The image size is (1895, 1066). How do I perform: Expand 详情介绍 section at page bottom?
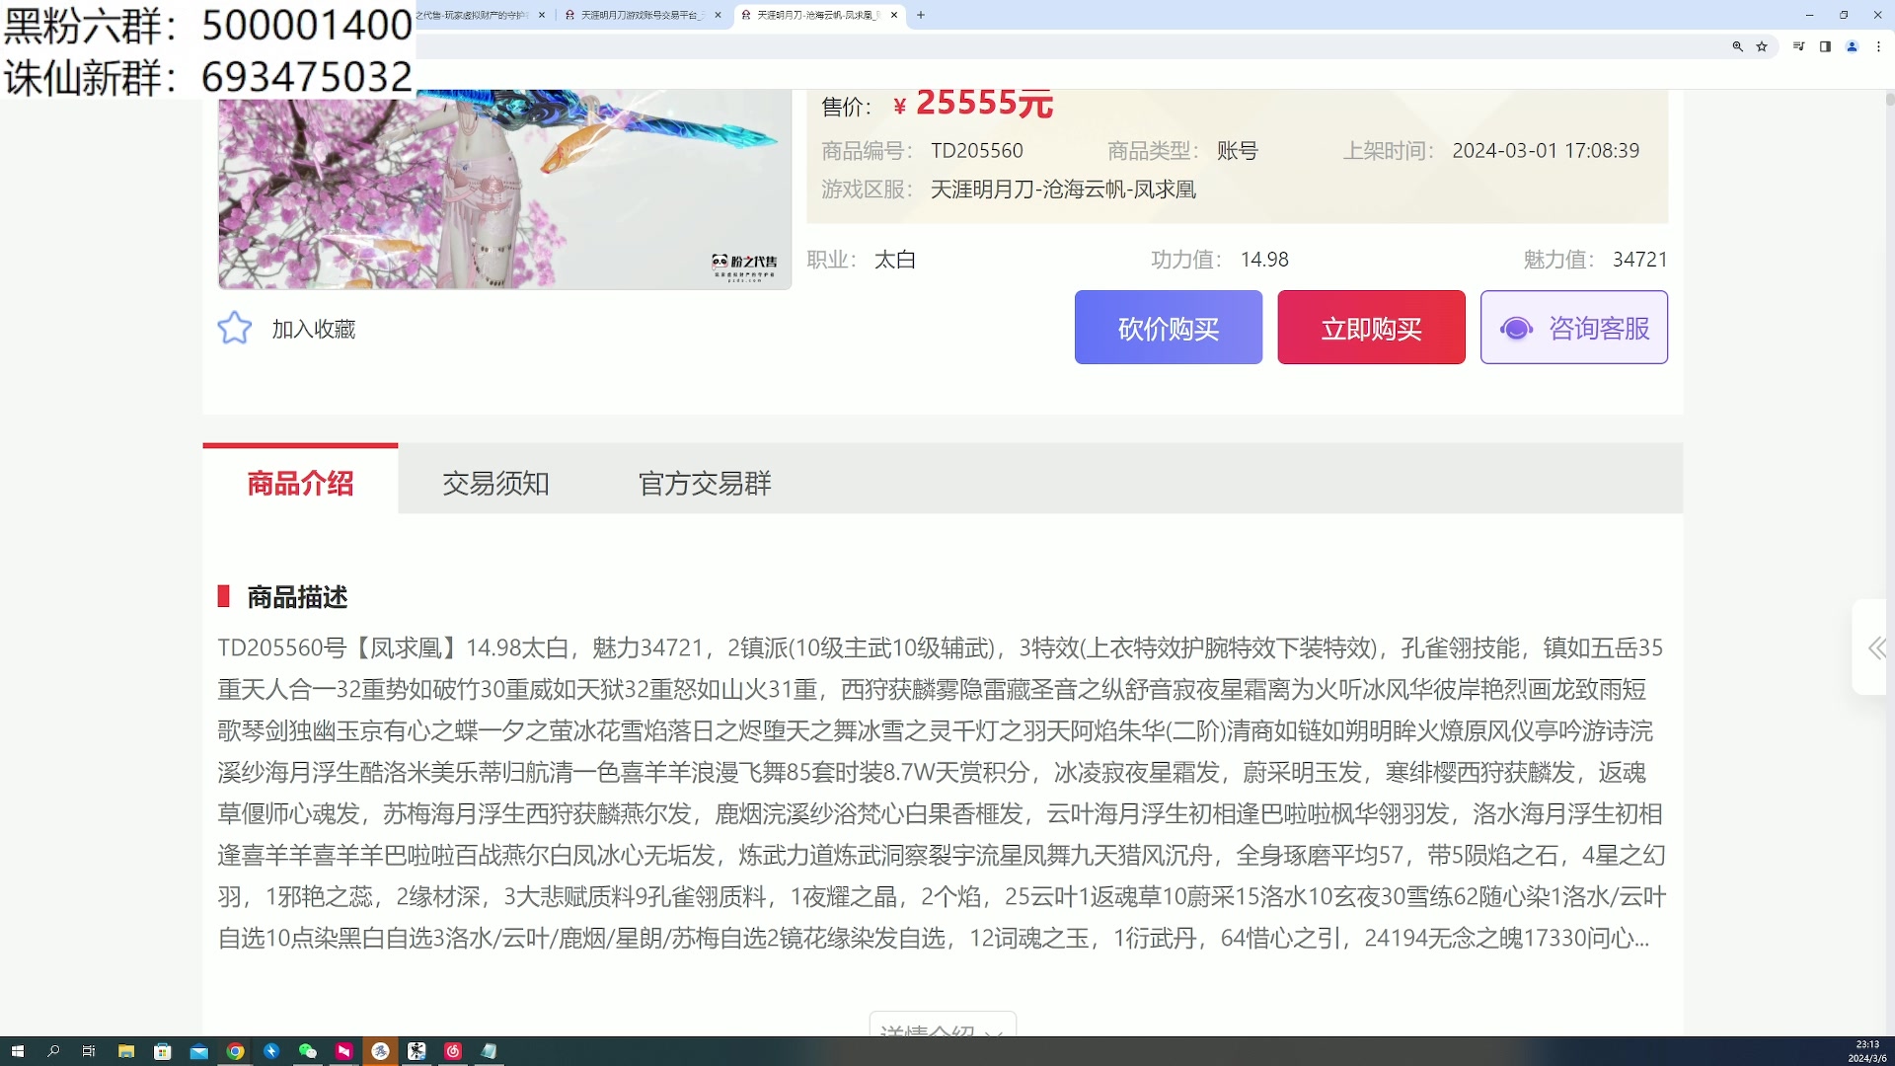[942, 1029]
